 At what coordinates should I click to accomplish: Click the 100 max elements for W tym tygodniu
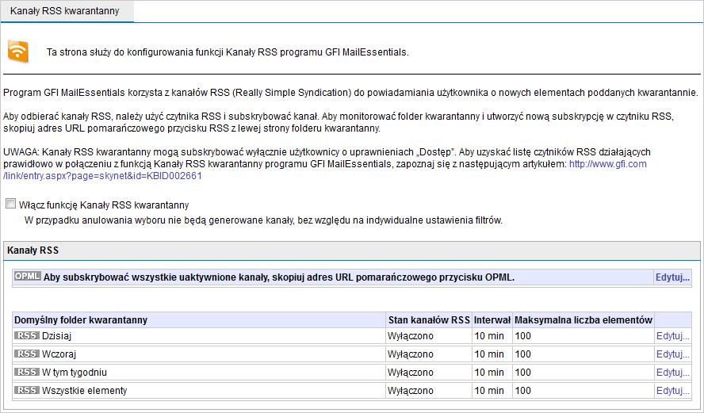coord(522,373)
